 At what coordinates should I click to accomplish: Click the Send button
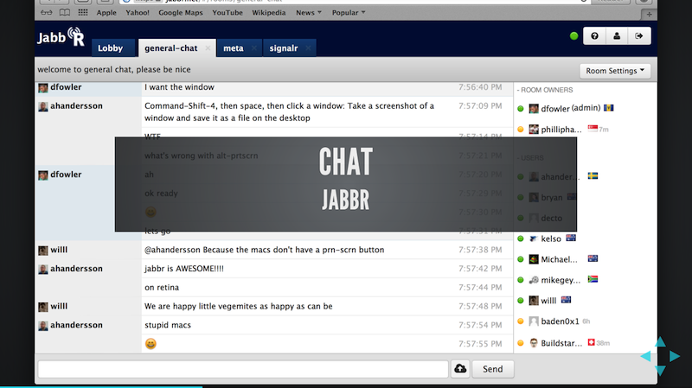click(x=493, y=369)
